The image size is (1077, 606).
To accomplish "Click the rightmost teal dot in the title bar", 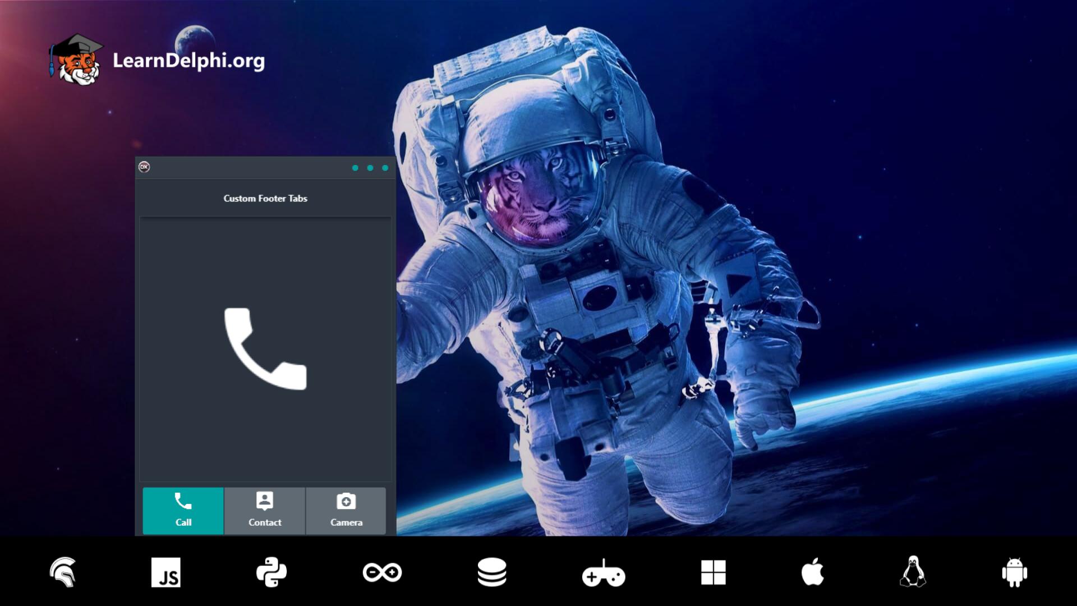I will pos(385,167).
